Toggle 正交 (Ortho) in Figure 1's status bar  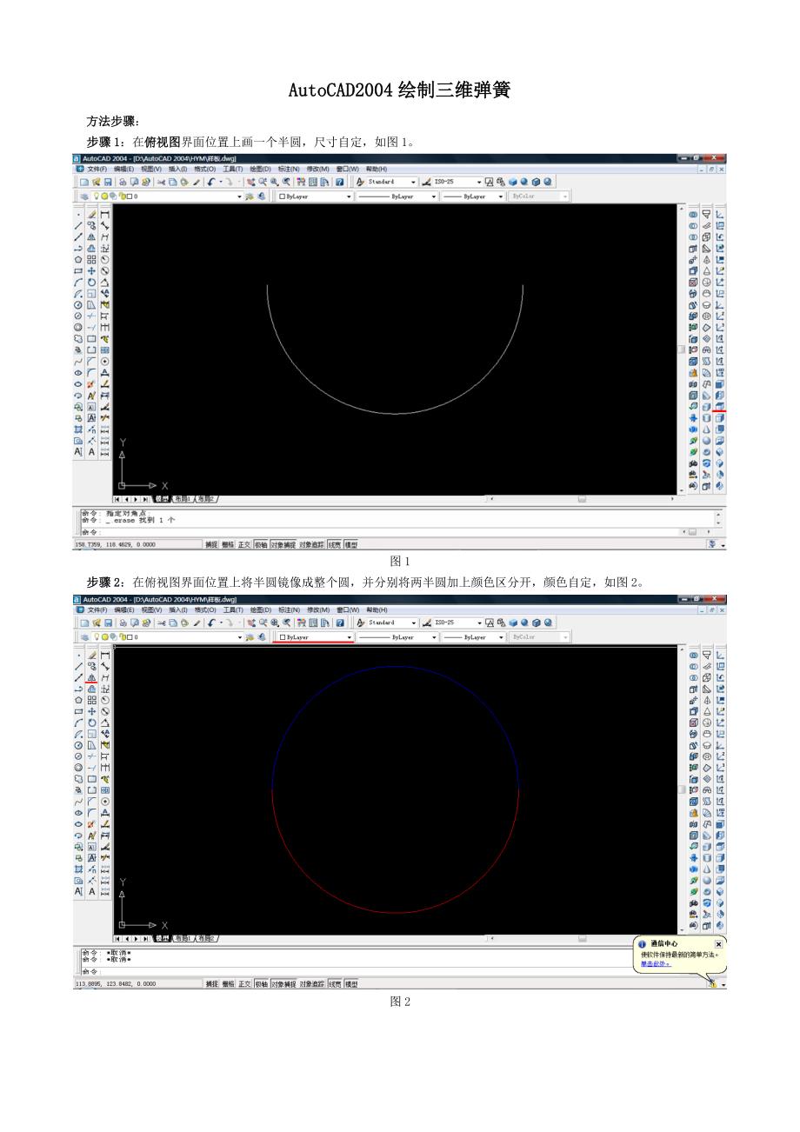coord(244,544)
